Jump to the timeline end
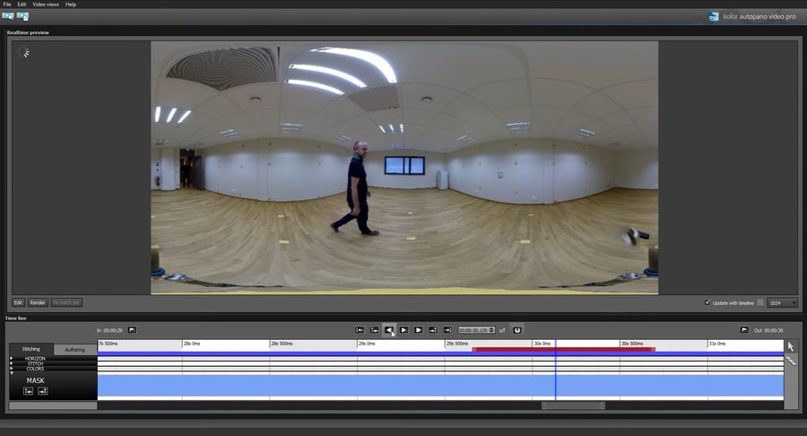This screenshot has height=436, width=807. 447,330
